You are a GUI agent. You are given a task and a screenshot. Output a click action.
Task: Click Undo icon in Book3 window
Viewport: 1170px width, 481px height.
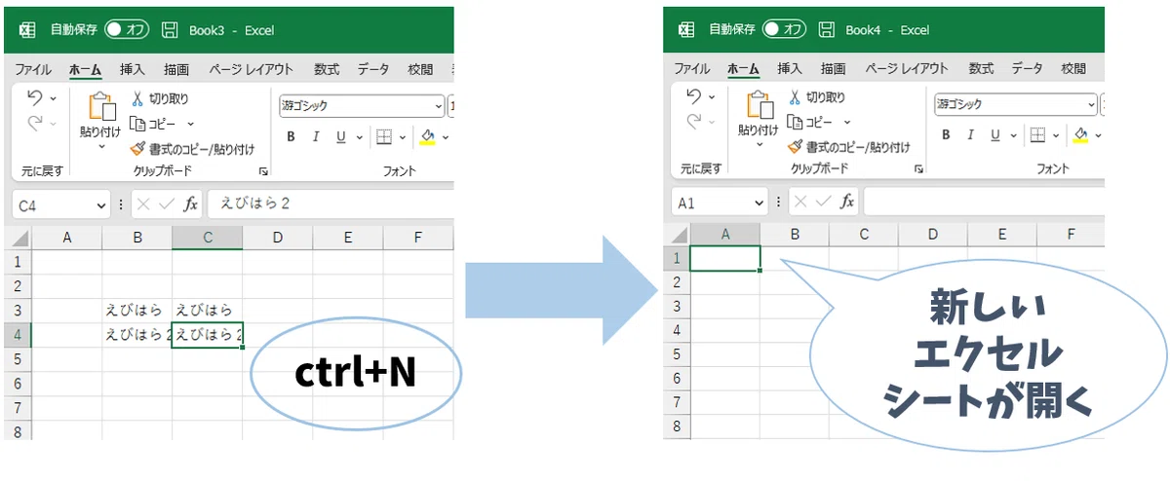35,97
